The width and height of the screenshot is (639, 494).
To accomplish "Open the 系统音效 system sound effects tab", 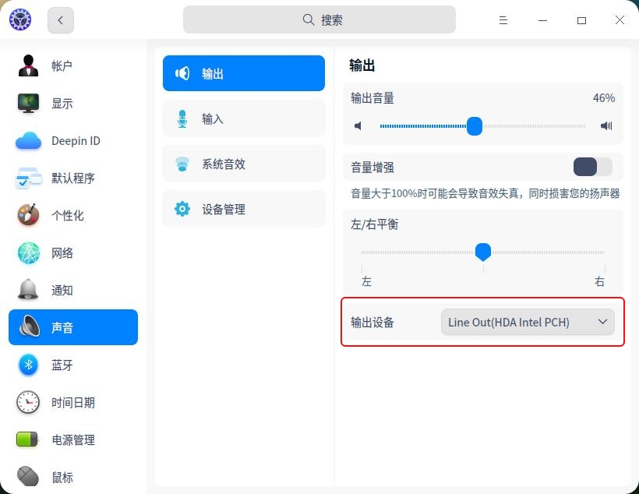I will 244,164.
